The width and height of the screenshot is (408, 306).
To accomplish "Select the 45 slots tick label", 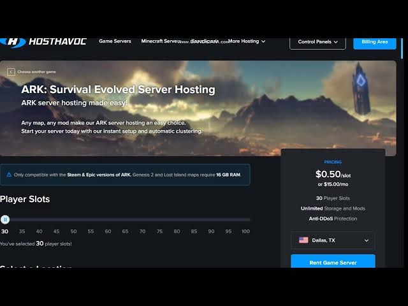I will (56, 231).
